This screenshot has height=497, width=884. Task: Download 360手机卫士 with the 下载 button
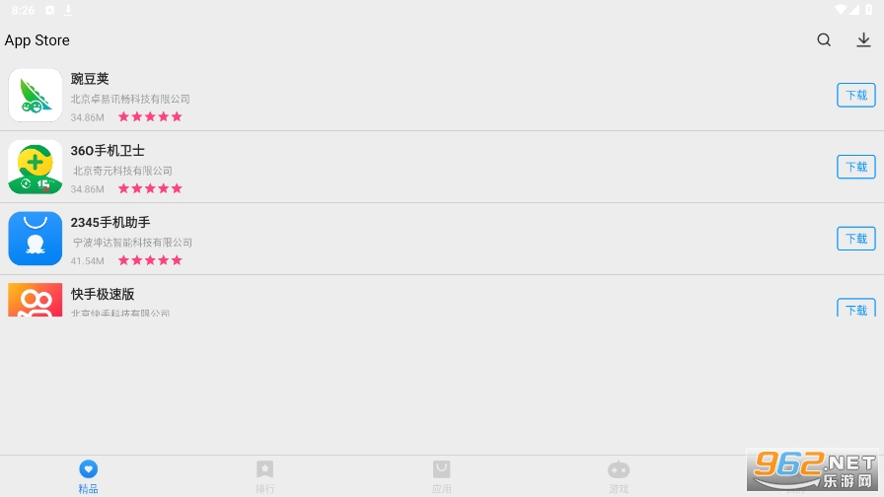tap(855, 167)
